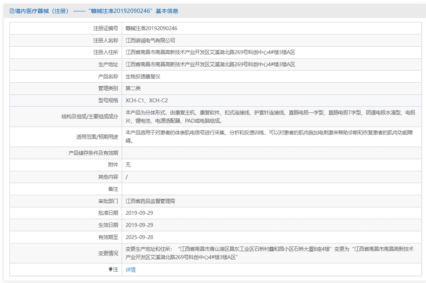Screen dimensions: 426x283
Task: Select the 生产地址 label
Action: point(108,65)
